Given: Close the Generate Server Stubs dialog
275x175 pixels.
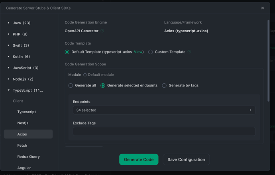Looking at the screenshot, I should pyautogui.click(x=262, y=8).
